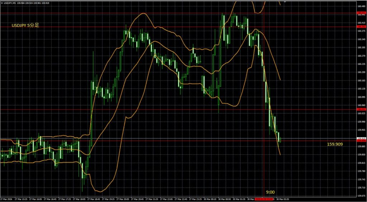This screenshot has height=202, width=367.
Task: Select the red horizontal line beside 159.909 label
Action: pos(178,141)
